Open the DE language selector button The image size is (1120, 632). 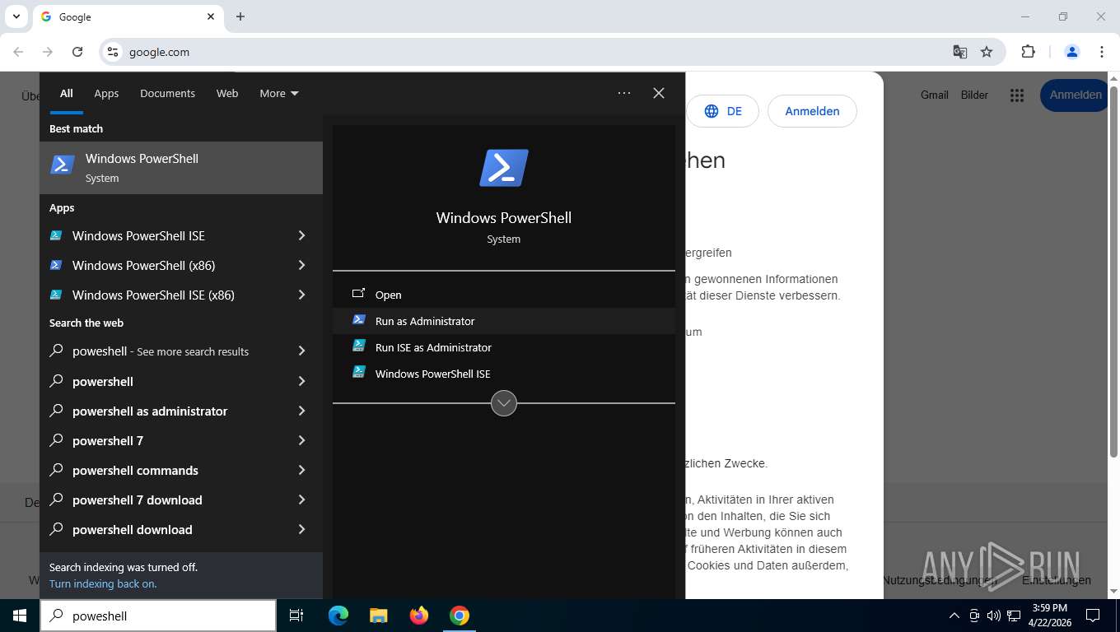[723, 111]
